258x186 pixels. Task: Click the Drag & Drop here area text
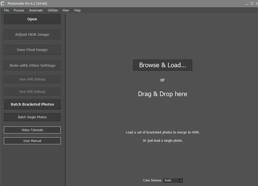(162, 94)
